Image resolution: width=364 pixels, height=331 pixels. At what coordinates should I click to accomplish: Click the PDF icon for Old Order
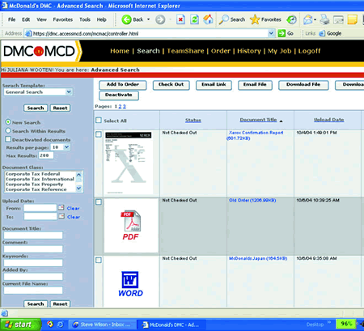click(x=131, y=225)
